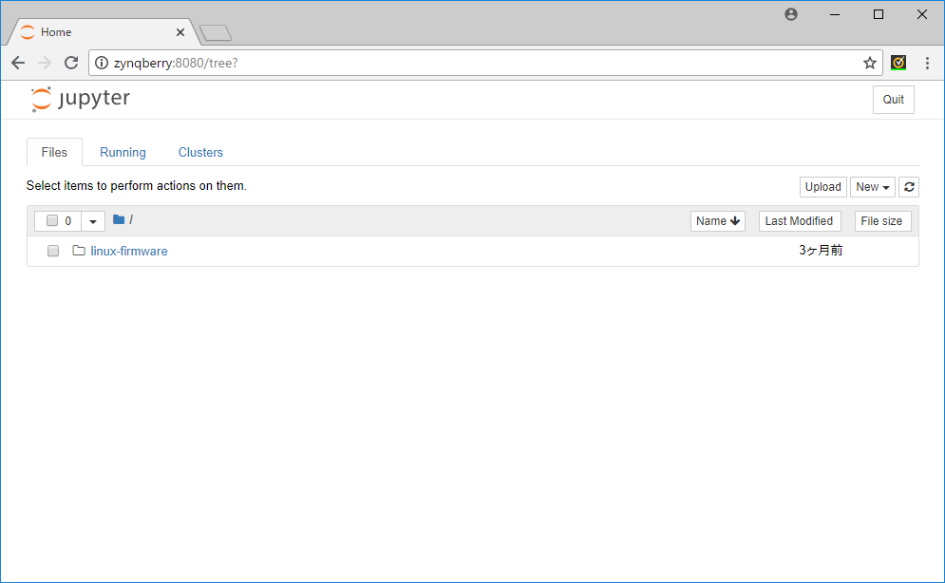Image resolution: width=945 pixels, height=583 pixels.
Task: Open Chrome user profile icon
Action: click(x=791, y=14)
